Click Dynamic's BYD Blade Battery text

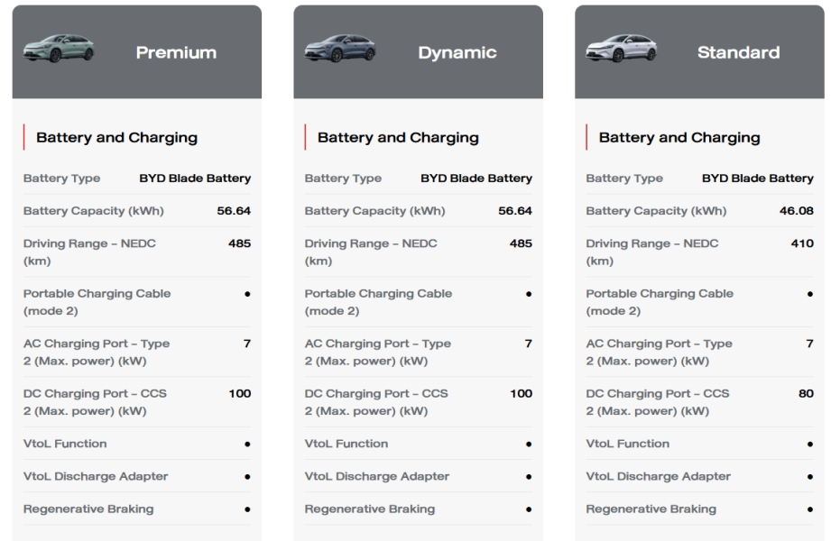click(x=476, y=179)
